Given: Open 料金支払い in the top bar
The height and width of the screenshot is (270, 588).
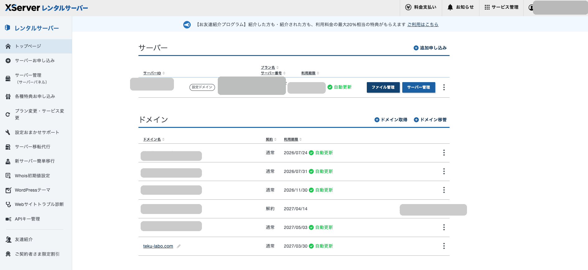Looking at the screenshot, I should 421,7.
